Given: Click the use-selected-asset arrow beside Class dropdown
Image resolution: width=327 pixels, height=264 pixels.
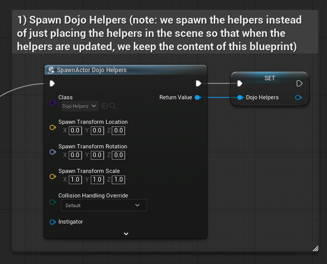Looking at the screenshot, I should pyautogui.click(x=105, y=106).
